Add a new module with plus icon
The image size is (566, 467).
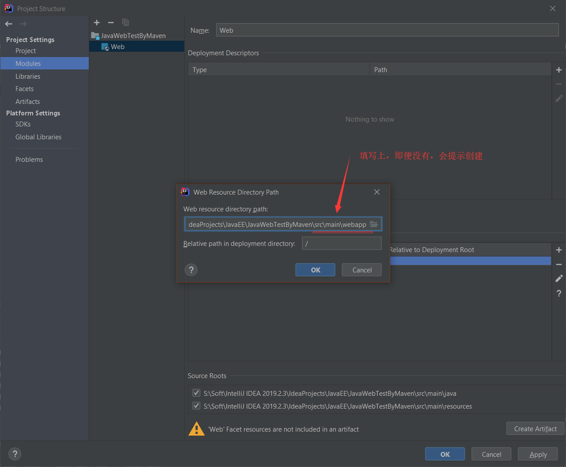tap(97, 23)
